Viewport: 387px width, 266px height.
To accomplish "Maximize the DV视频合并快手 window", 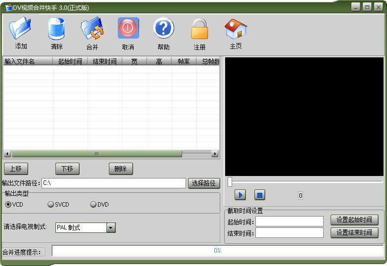I will click(367, 7).
